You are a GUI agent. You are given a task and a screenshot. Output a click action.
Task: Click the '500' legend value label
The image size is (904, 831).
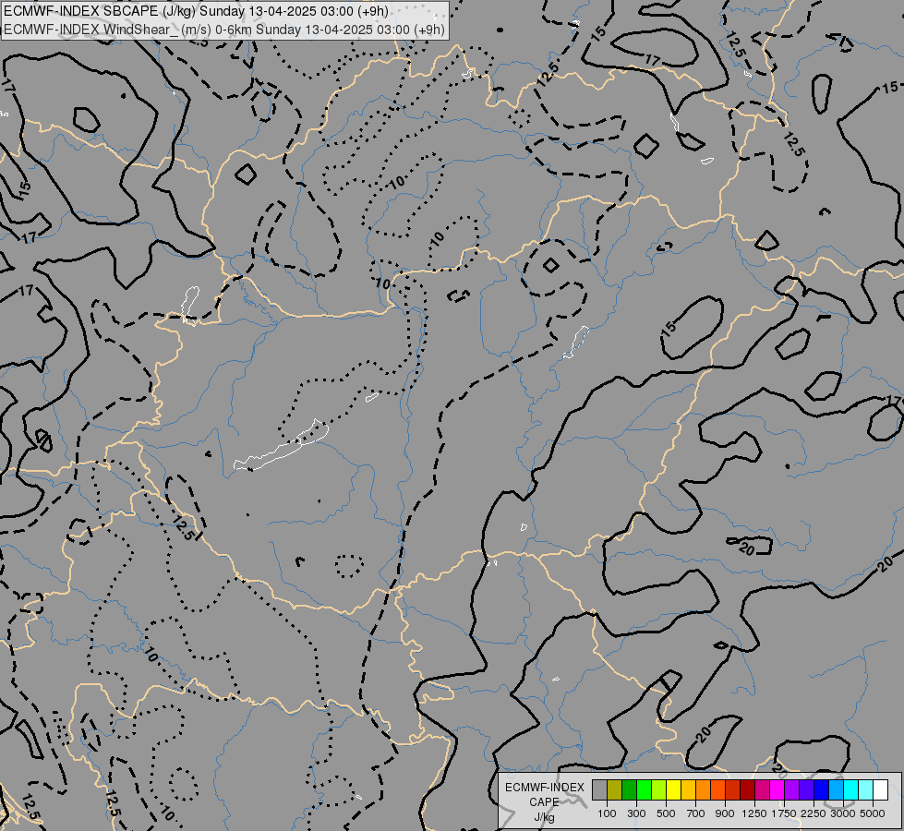tap(666, 813)
